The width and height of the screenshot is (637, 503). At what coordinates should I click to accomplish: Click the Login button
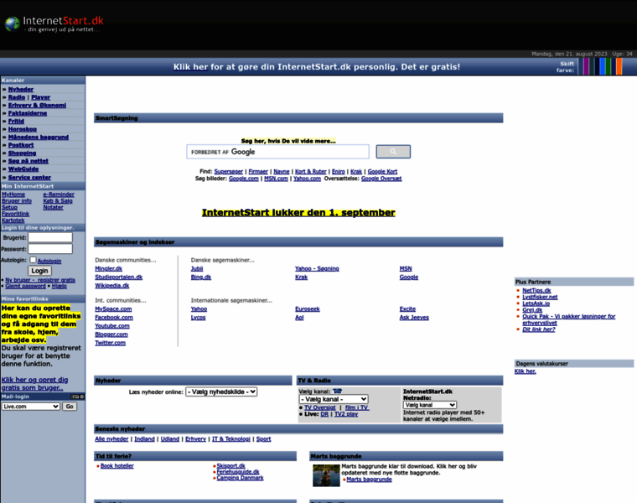(x=39, y=271)
